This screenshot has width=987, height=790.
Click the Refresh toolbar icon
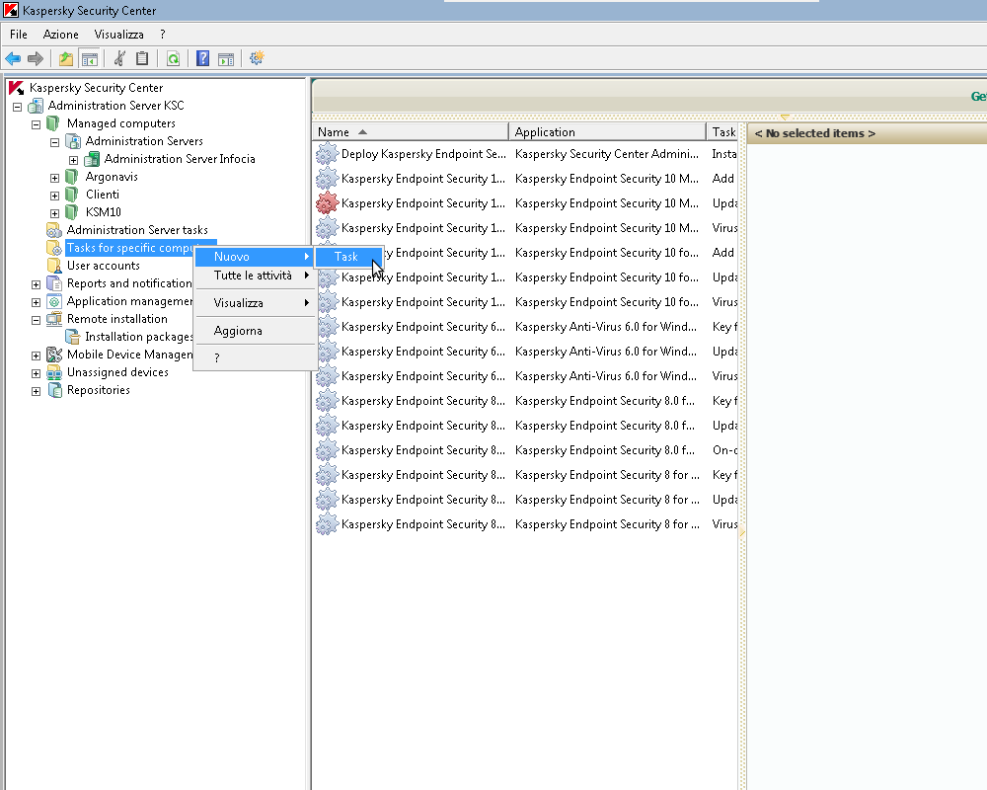(x=173, y=59)
